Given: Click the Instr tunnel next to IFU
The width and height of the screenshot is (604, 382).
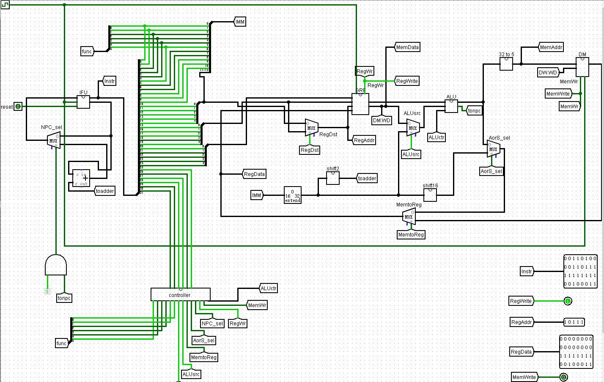Looking at the screenshot, I should coord(109,81).
